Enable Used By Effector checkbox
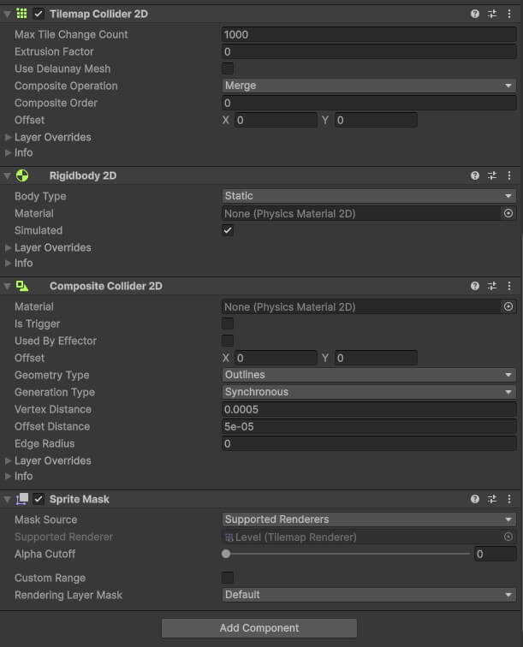 pyautogui.click(x=228, y=341)
